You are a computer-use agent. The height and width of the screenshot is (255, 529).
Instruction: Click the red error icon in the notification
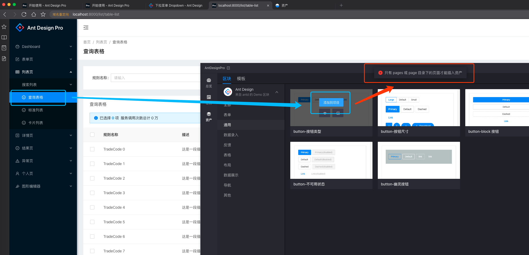click(x=380, y=73)
